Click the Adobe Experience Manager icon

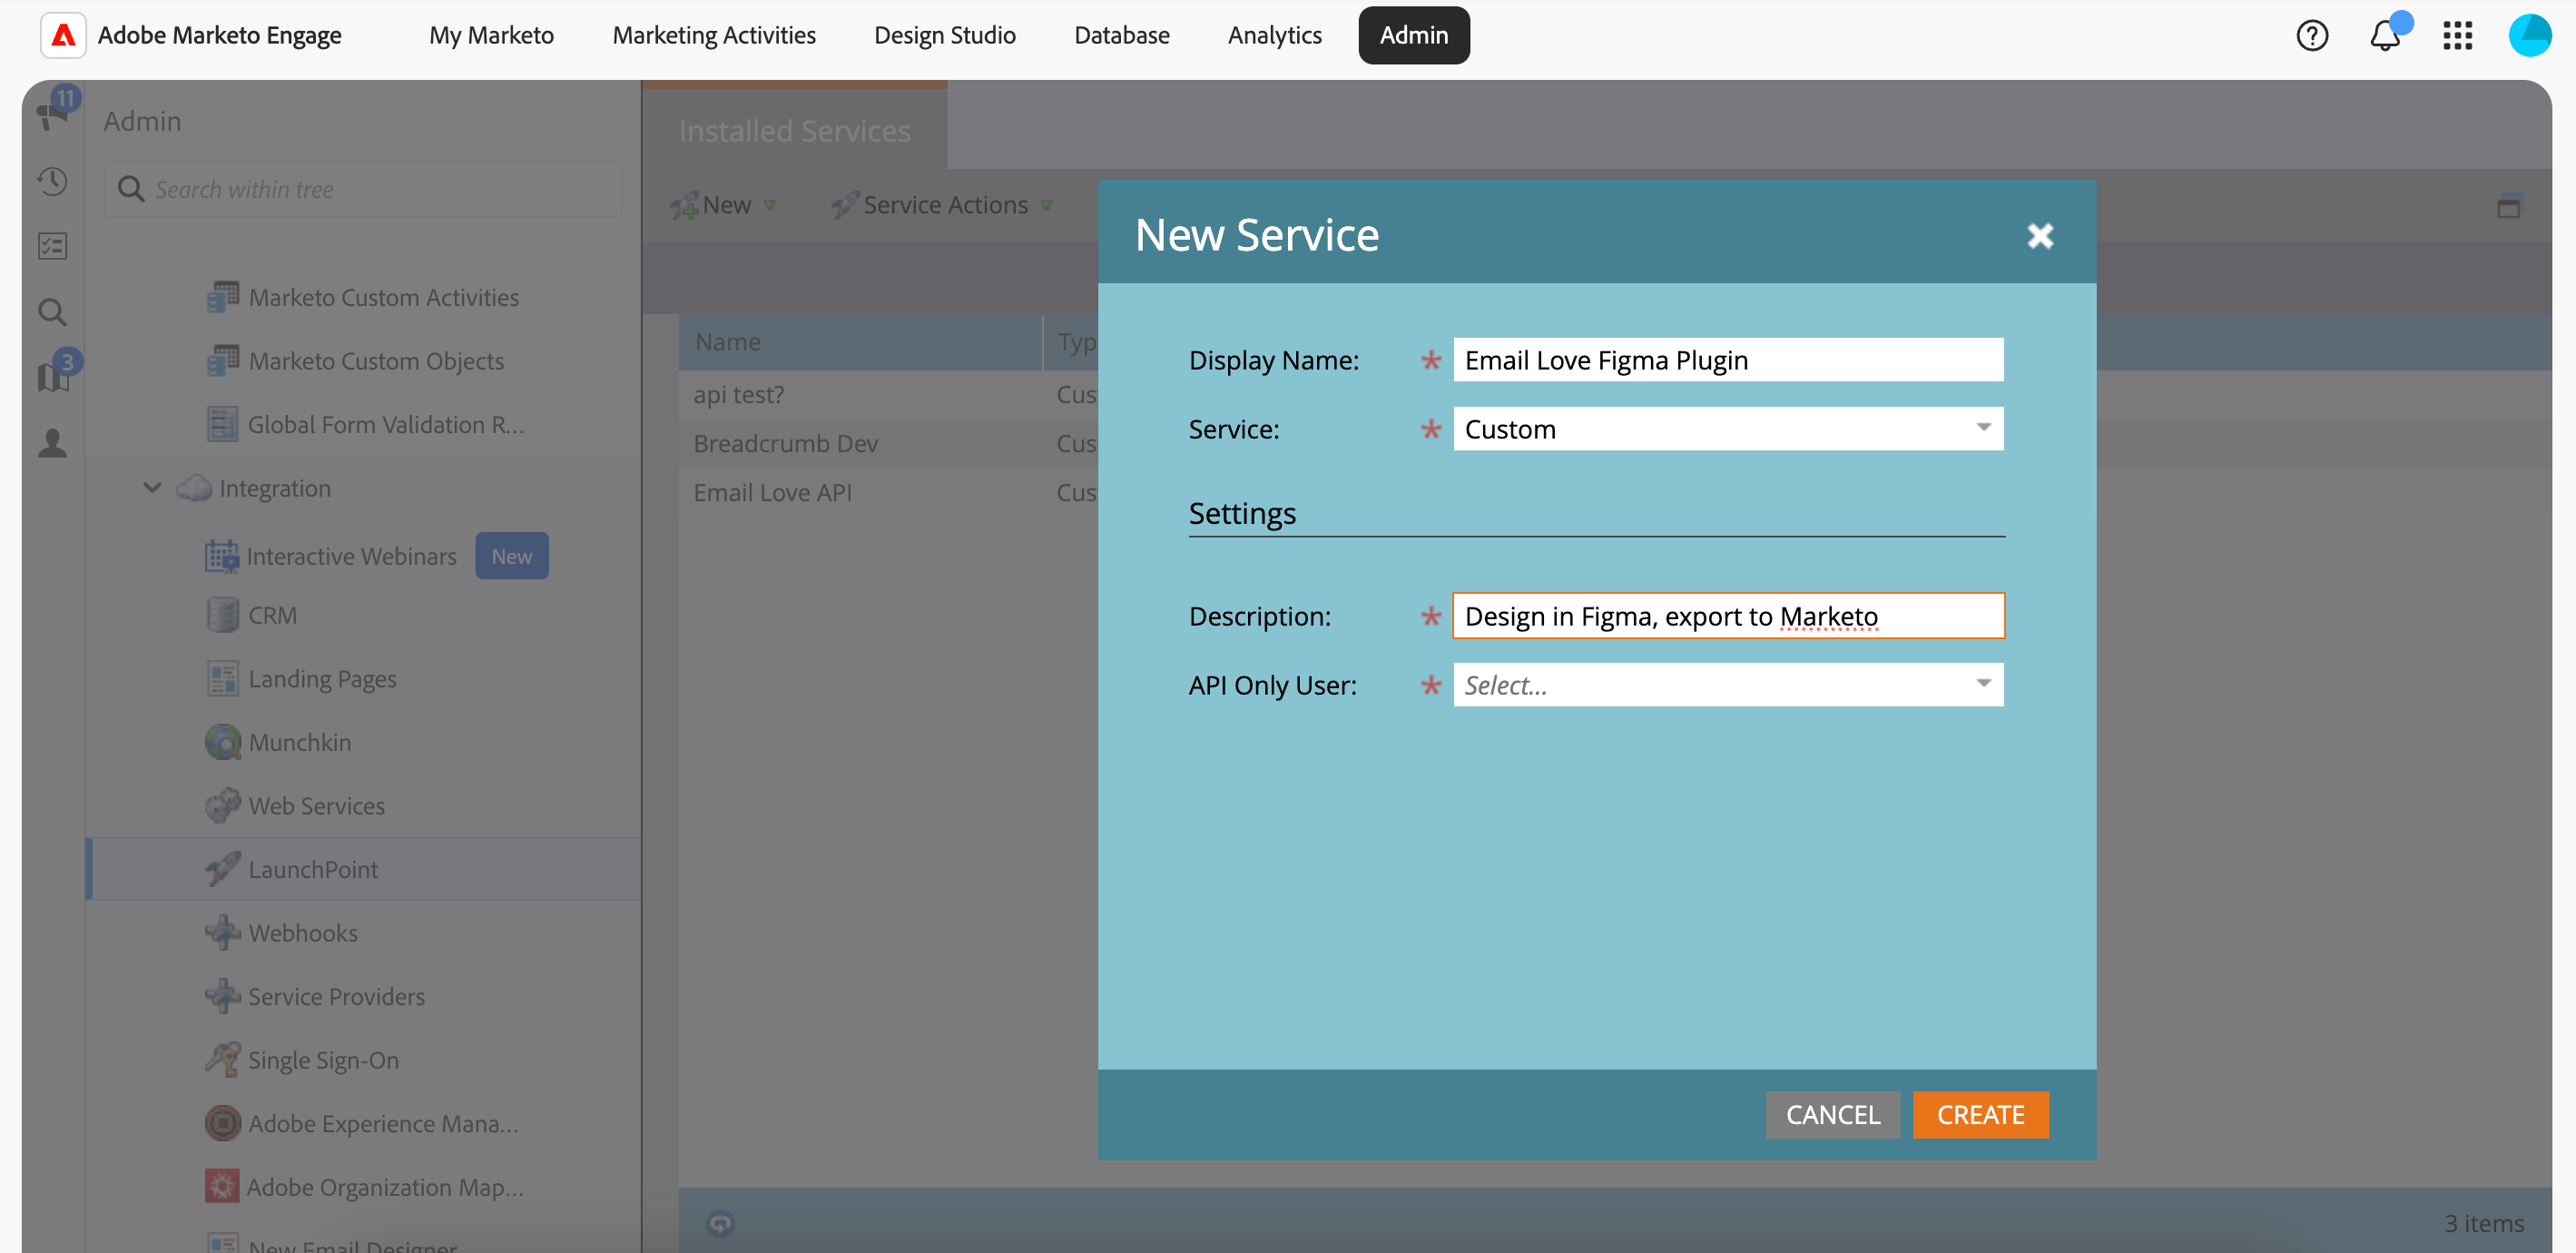pos(222,1123)
